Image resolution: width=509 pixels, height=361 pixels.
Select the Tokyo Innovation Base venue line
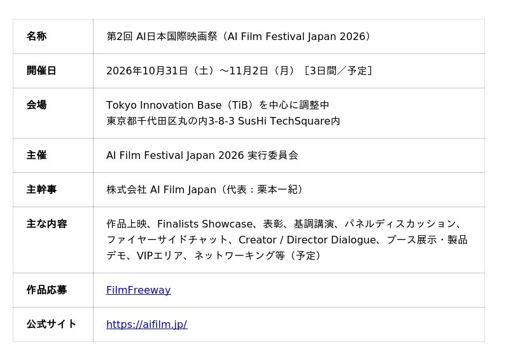click(218, 105)
